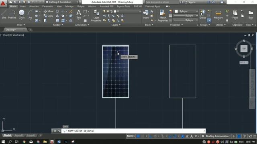Toggle object snap in status bar

click(x=175, y=136)
